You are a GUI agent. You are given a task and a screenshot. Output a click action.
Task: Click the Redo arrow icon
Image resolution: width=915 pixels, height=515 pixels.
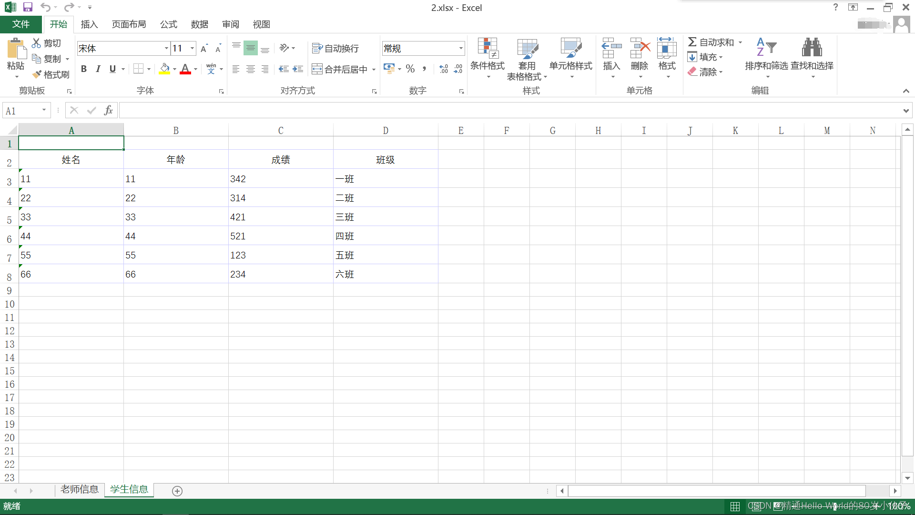point(69,7)
